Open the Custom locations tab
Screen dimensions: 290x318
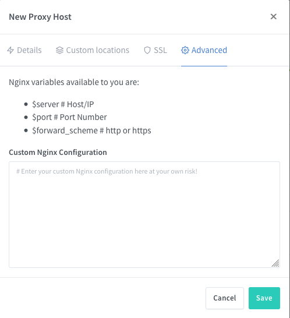click(93, 50)
